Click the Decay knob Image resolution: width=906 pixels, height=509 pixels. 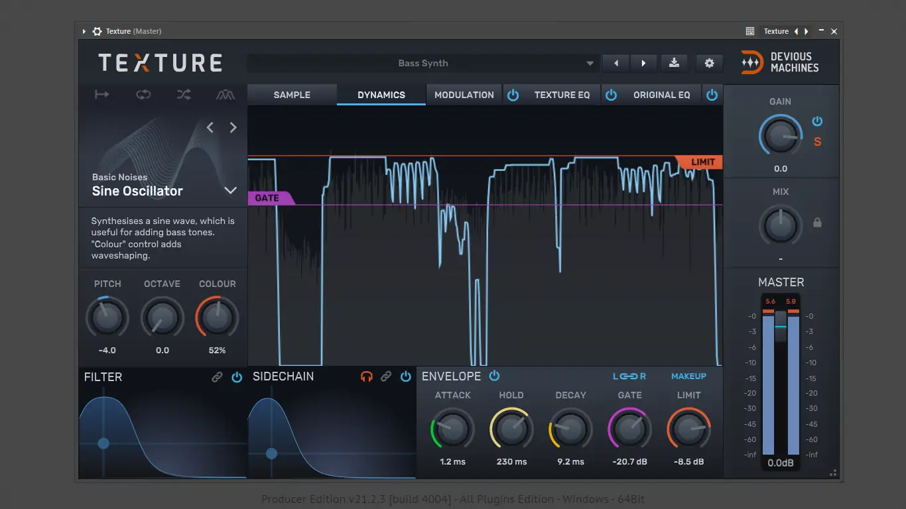coord(570,429)
